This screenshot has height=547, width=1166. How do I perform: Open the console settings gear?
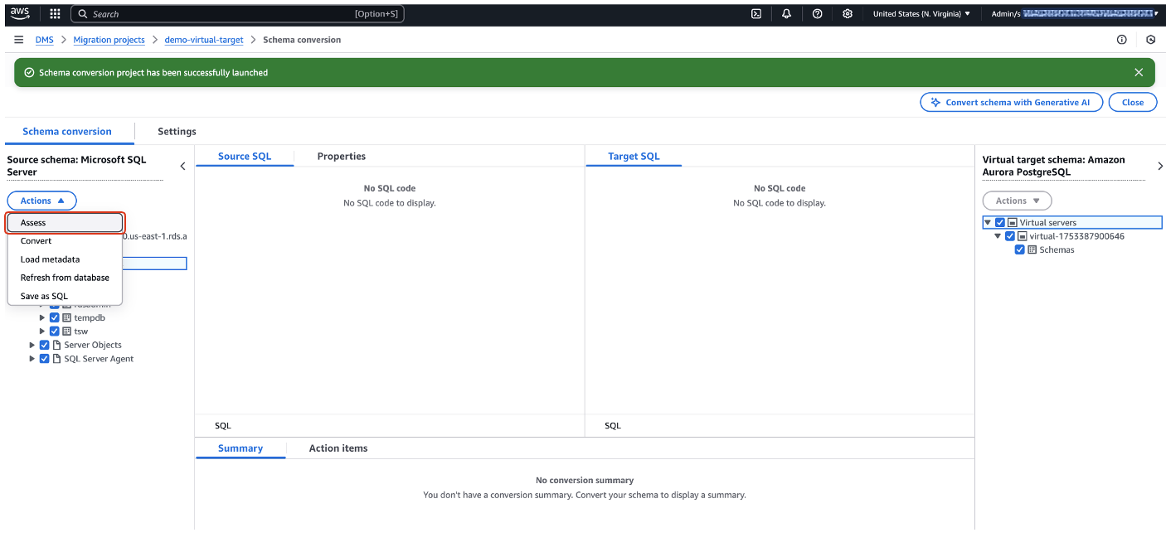tap(848, 13)
